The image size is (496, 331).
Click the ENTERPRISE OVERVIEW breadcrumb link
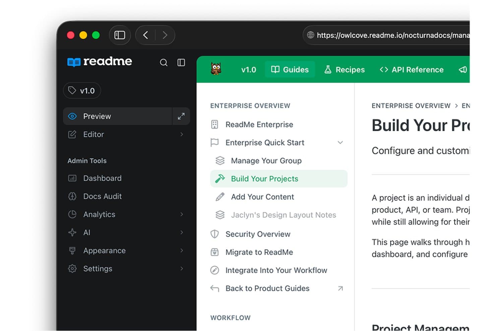[x=411, y=106]
